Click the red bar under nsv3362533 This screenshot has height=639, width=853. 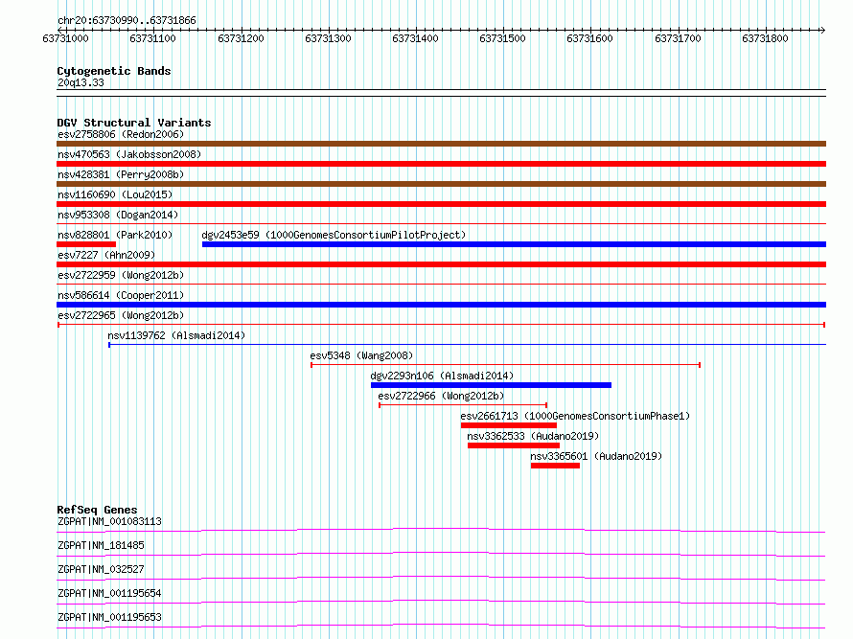click(x=514, y=445)
